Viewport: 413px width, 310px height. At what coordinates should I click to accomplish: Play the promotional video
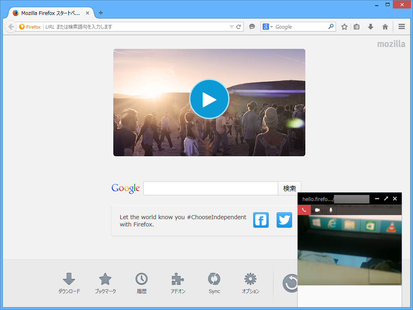click(209, 99)
